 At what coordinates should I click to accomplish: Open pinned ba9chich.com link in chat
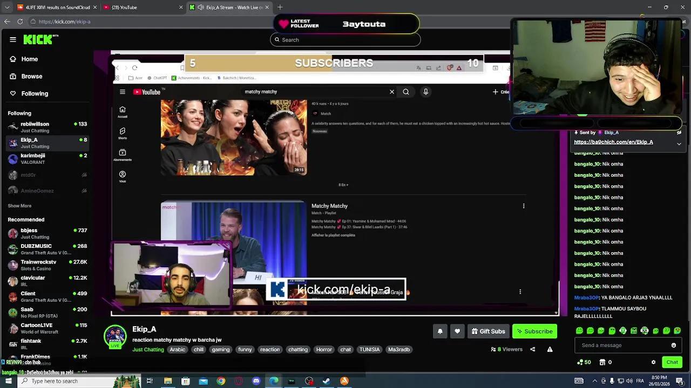(x=613, y=142)
